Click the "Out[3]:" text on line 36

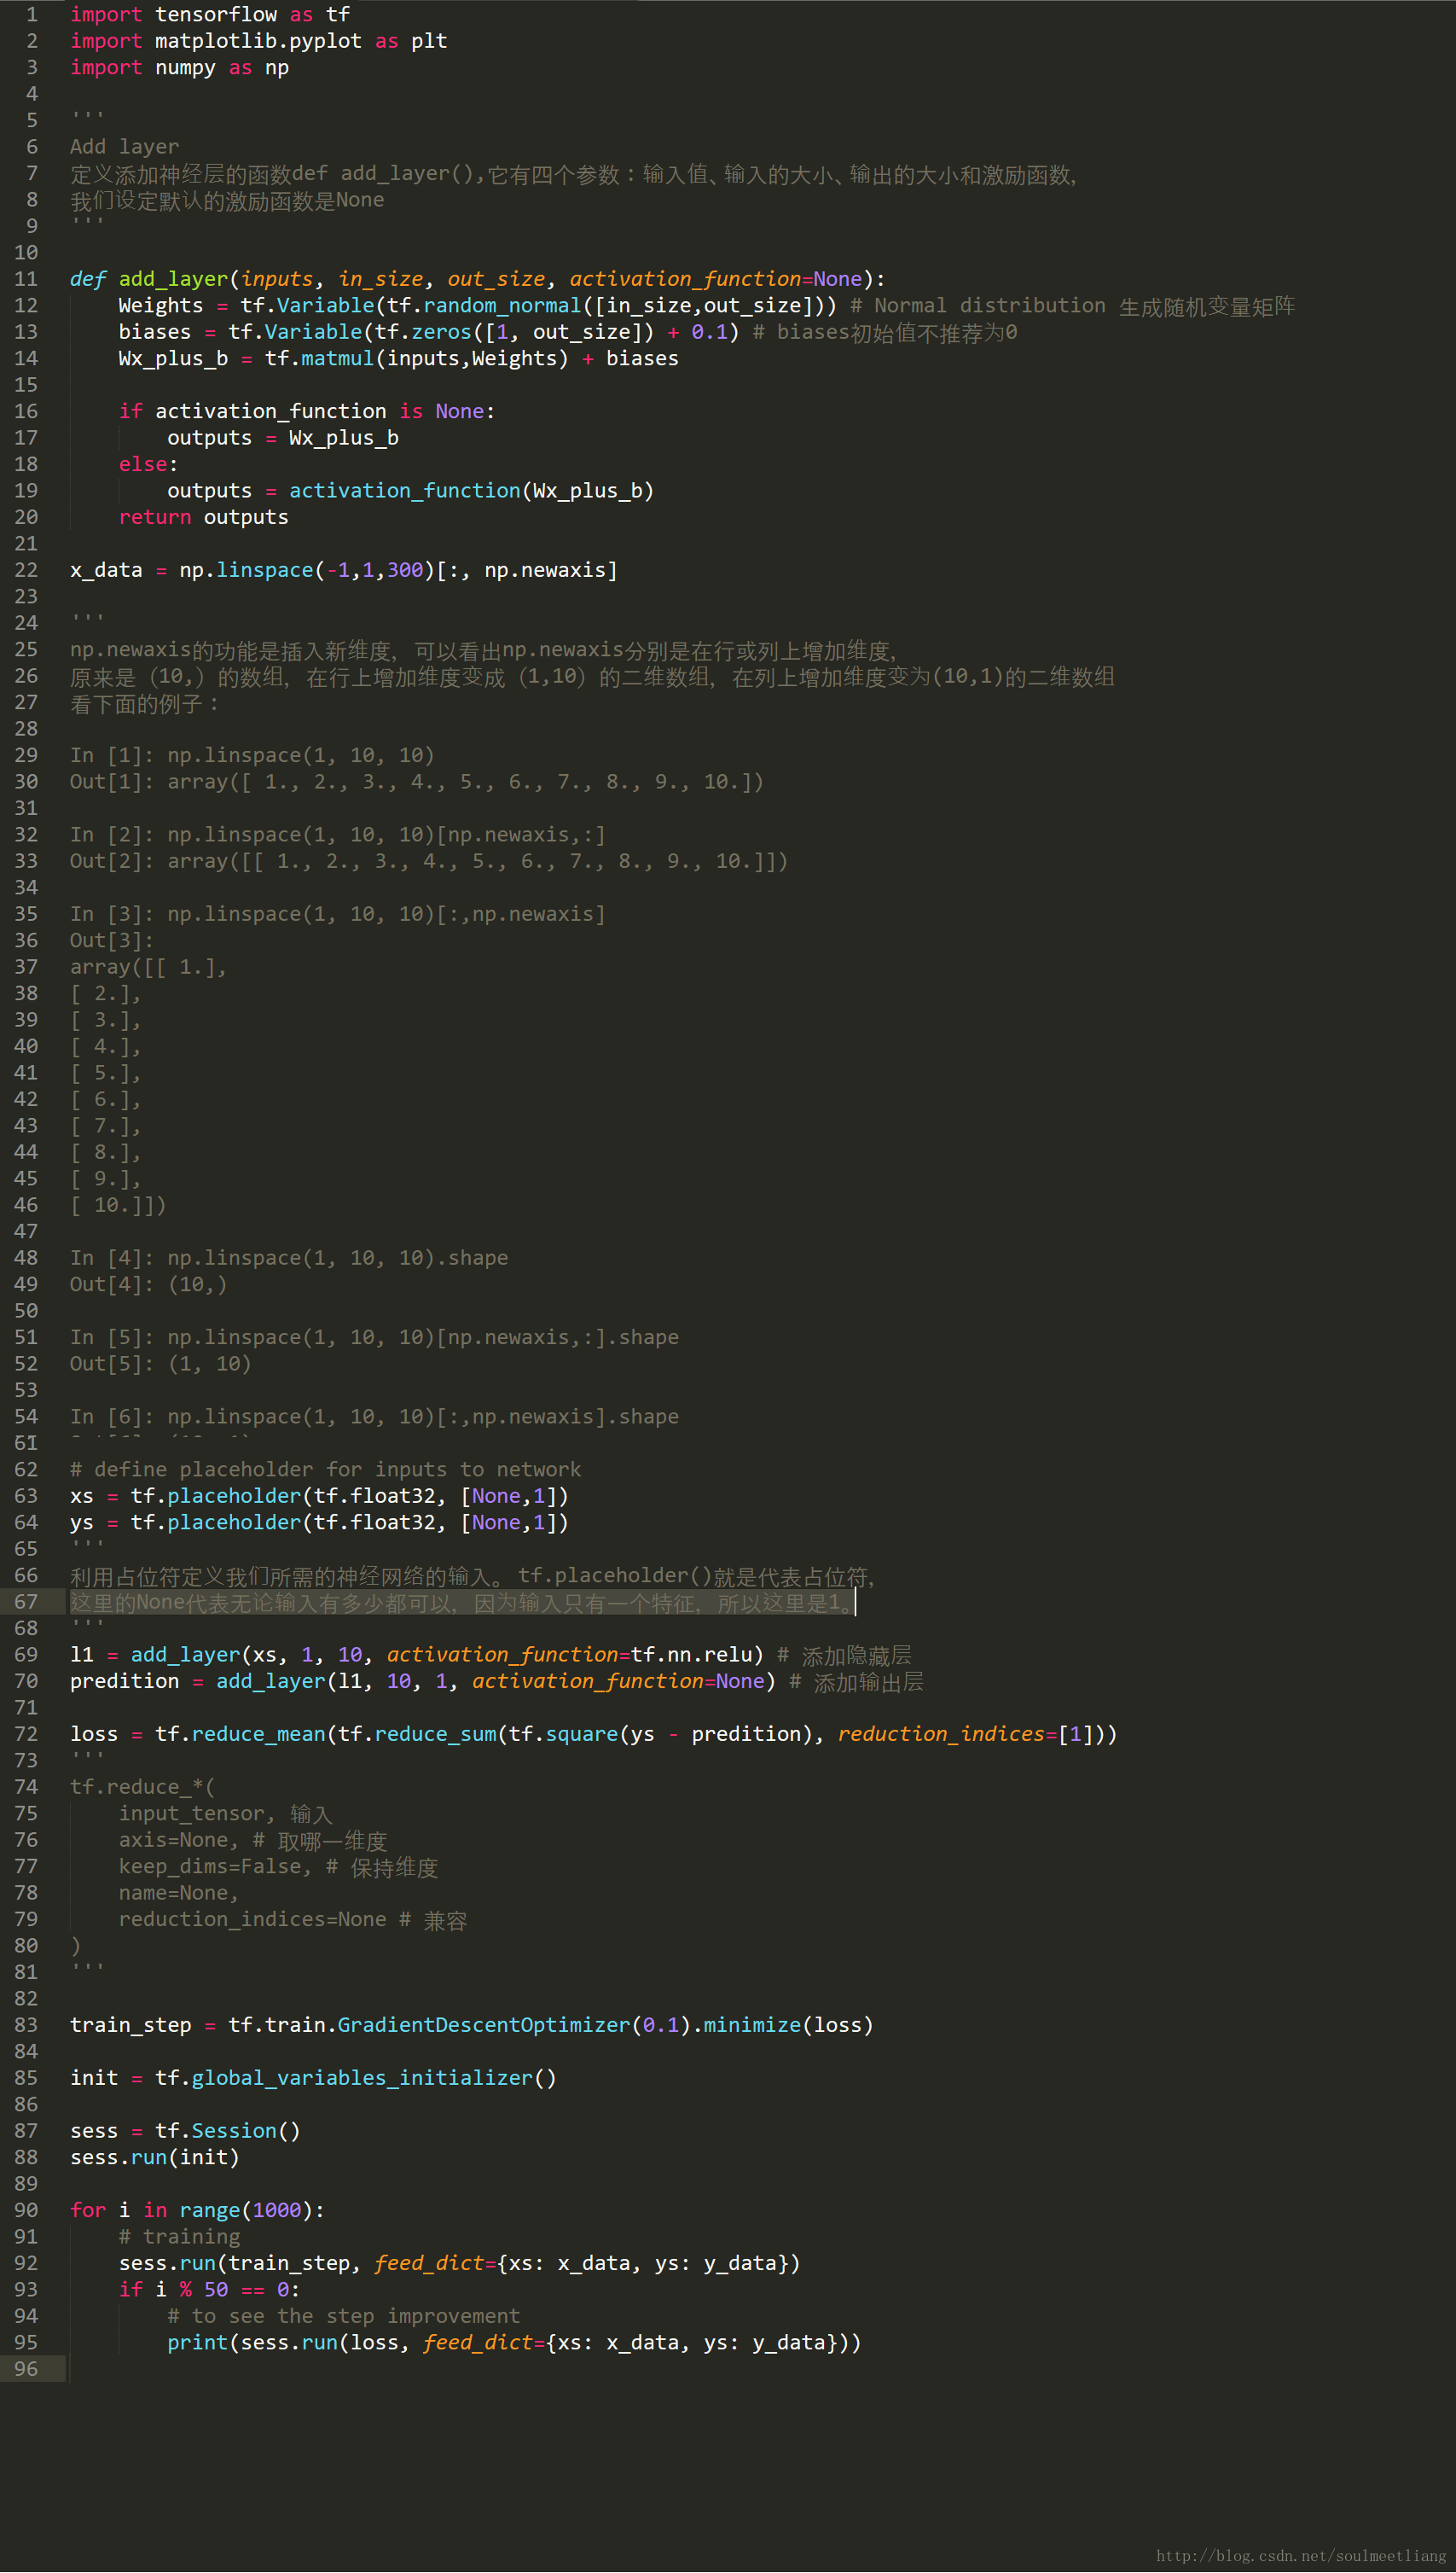click(112, 941)
